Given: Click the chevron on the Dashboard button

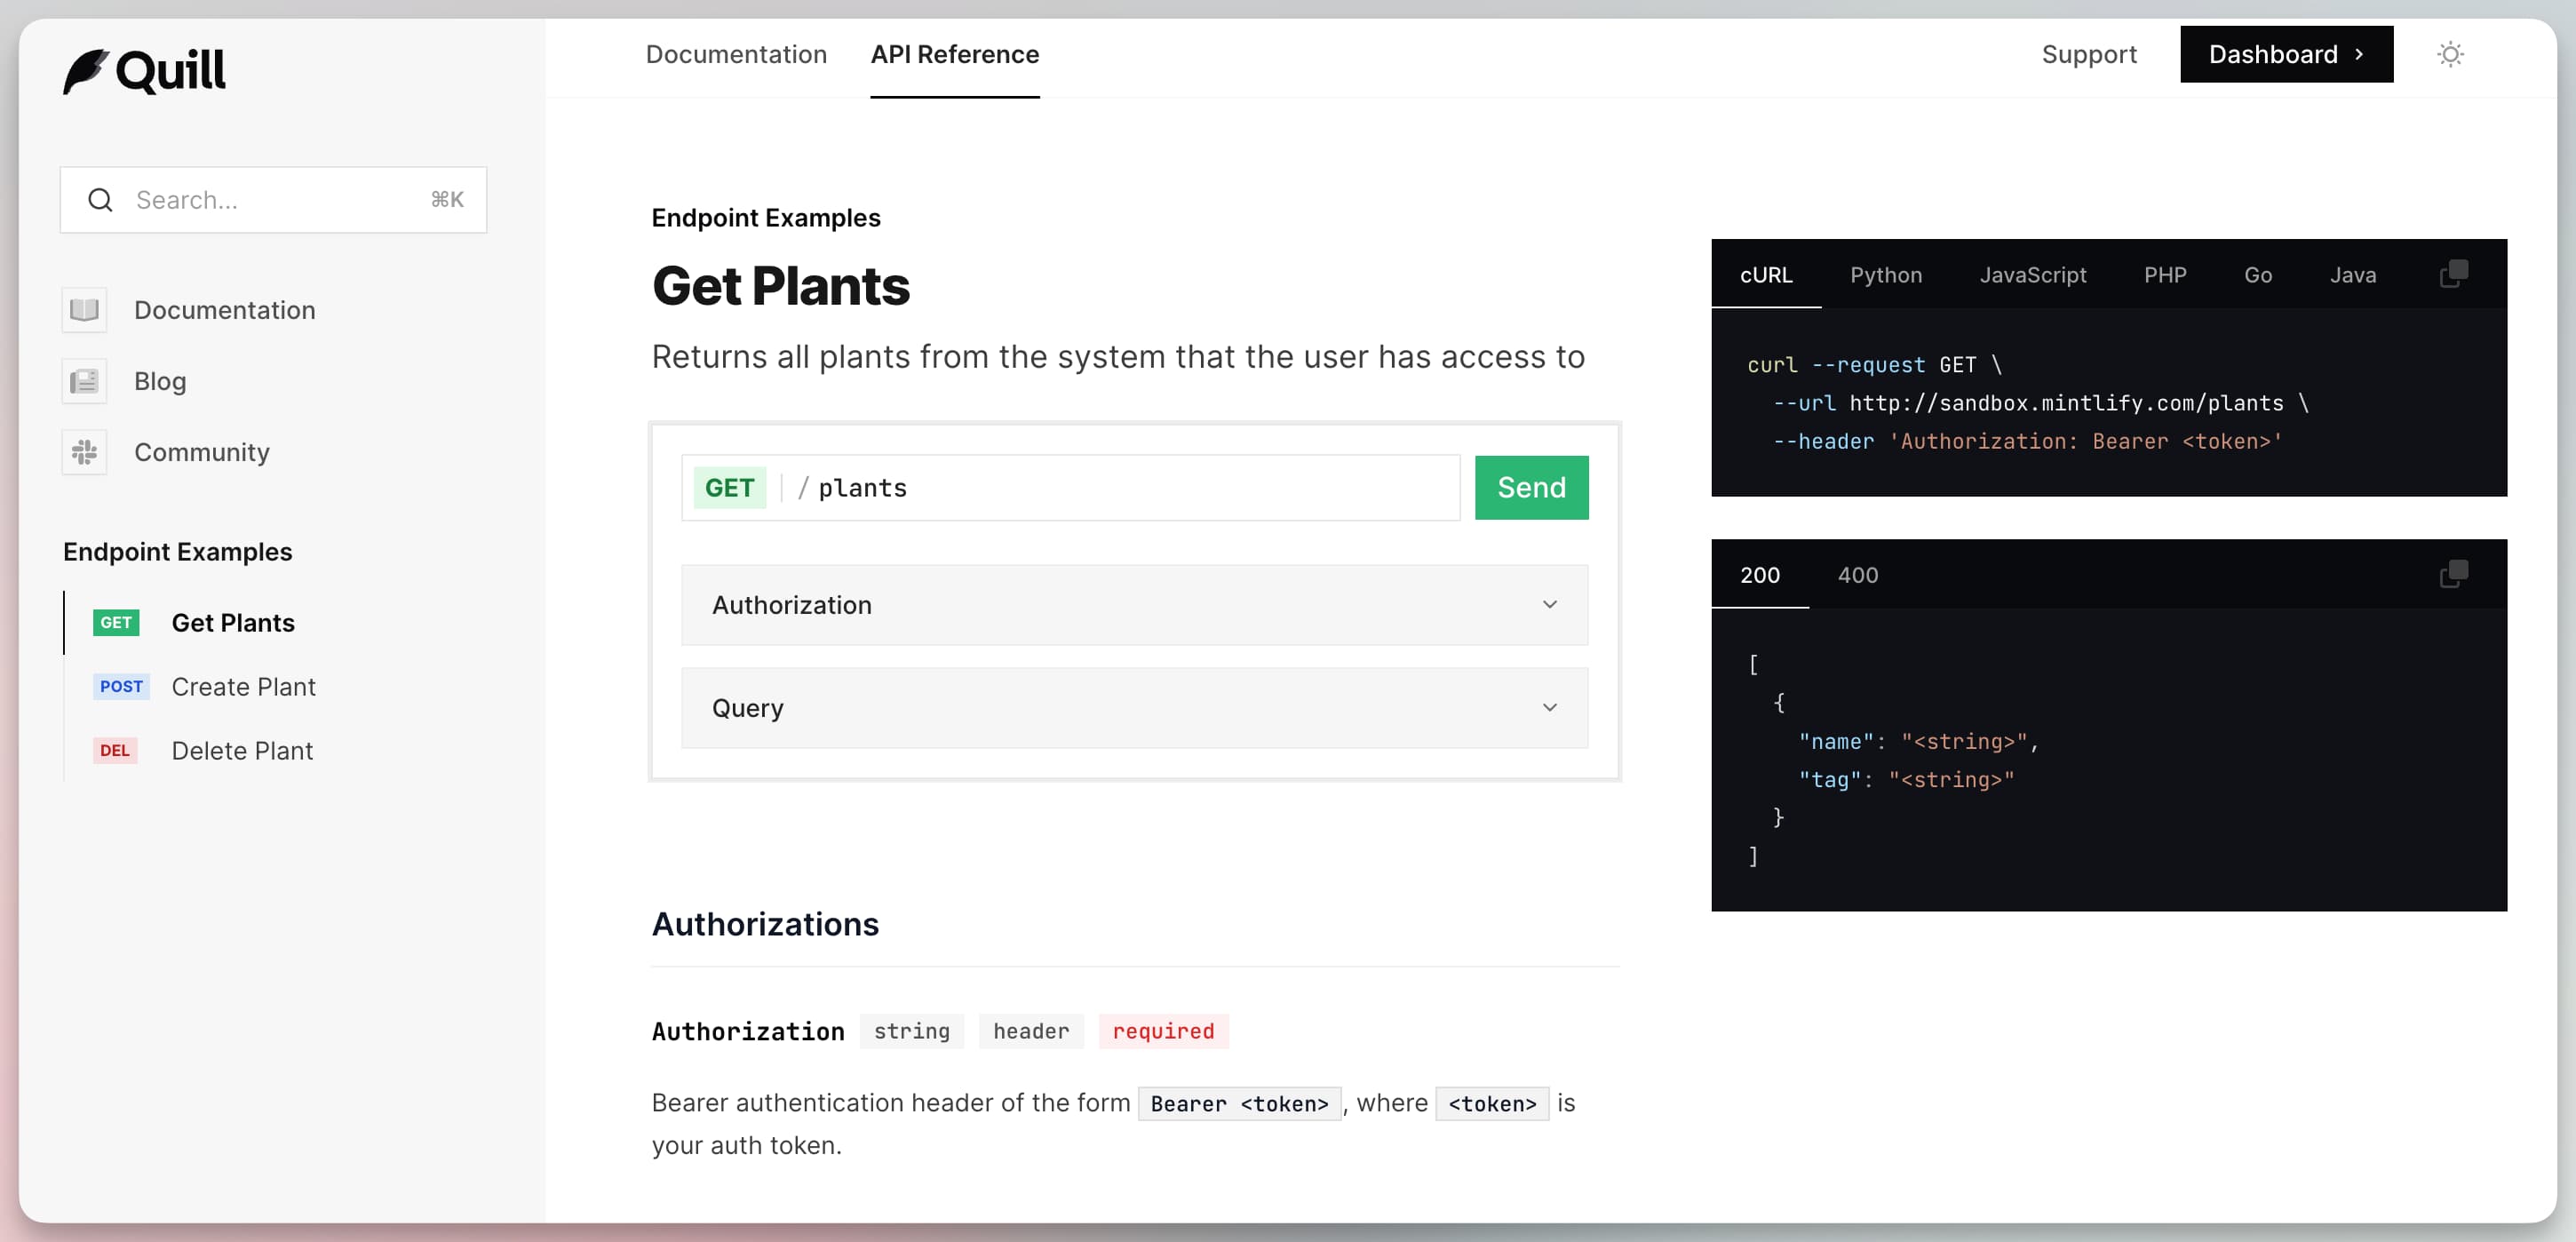Looking at the screenshot, I should click(x=2359, y=54).
